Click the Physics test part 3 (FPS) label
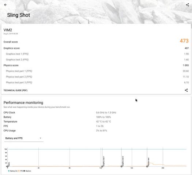The width and height of the screenshot is (192, 175). pos(19,82)
